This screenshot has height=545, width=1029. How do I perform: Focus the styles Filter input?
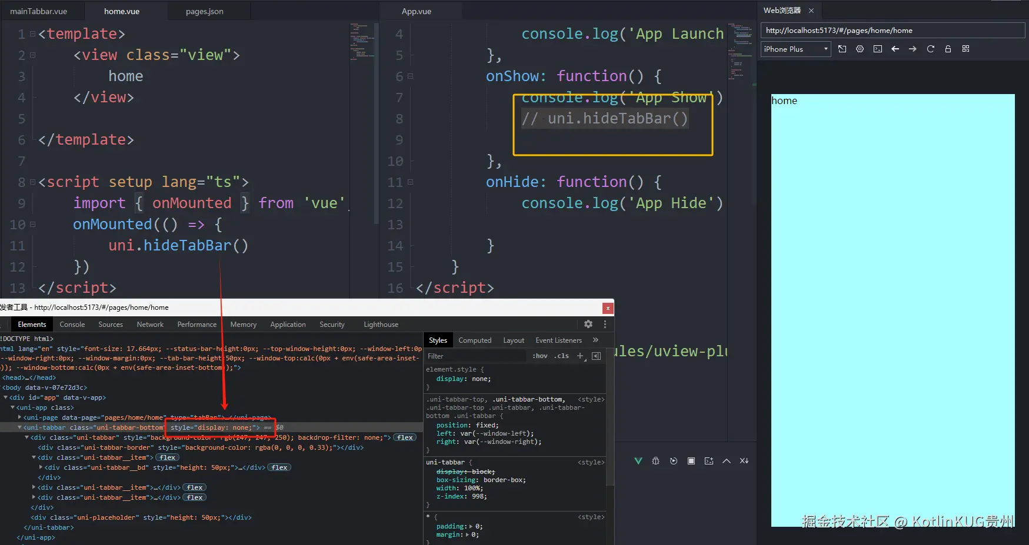click(475, 356)
